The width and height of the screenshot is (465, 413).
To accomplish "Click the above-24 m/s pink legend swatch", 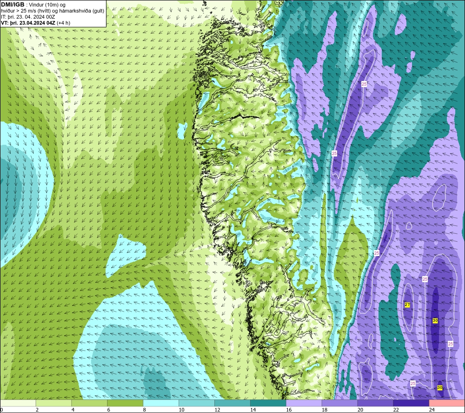I will (x=447, y=403).
